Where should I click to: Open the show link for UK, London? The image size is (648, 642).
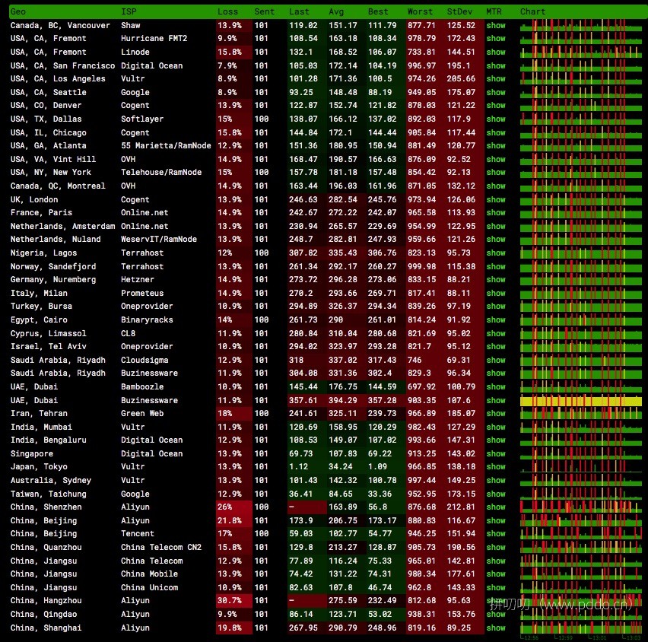tap(496, 199)
